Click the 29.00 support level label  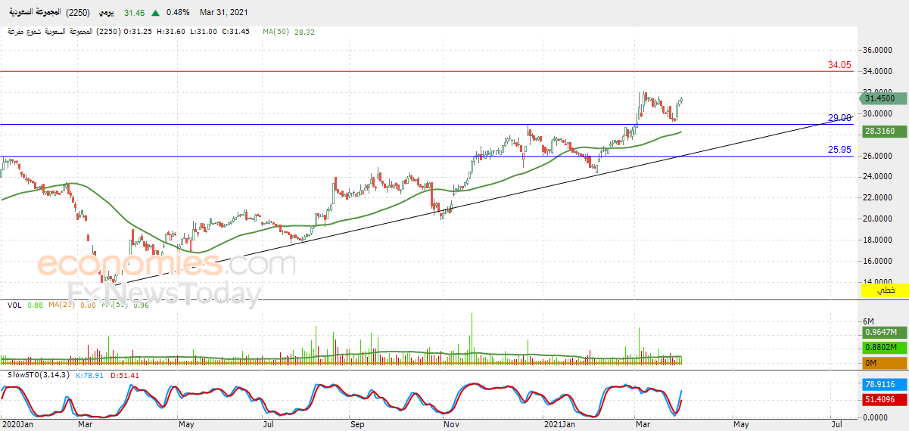point(839,118)
